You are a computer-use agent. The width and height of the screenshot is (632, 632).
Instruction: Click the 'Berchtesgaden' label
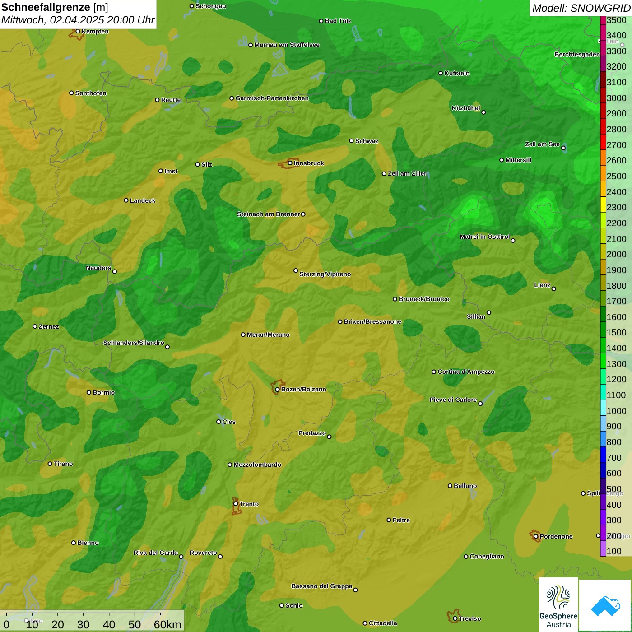[577, 54]
